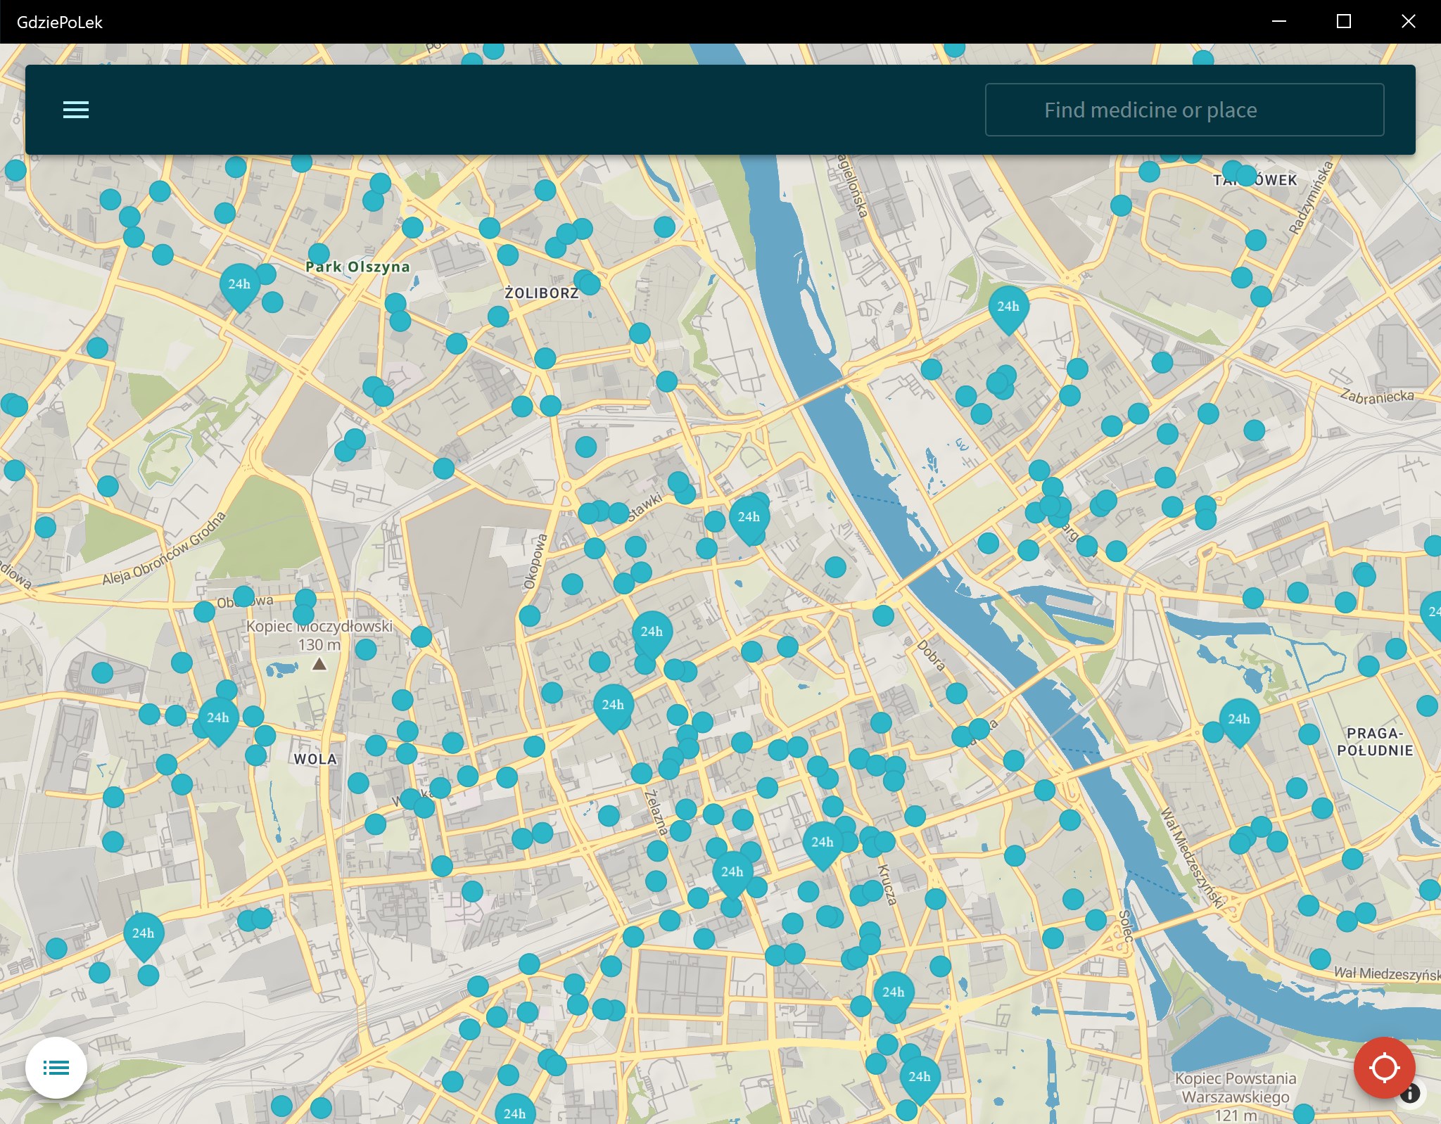Click the pharmacy dot right of Dobra street label
This screenshot has height=1124, width=1441.
(956, 694)
